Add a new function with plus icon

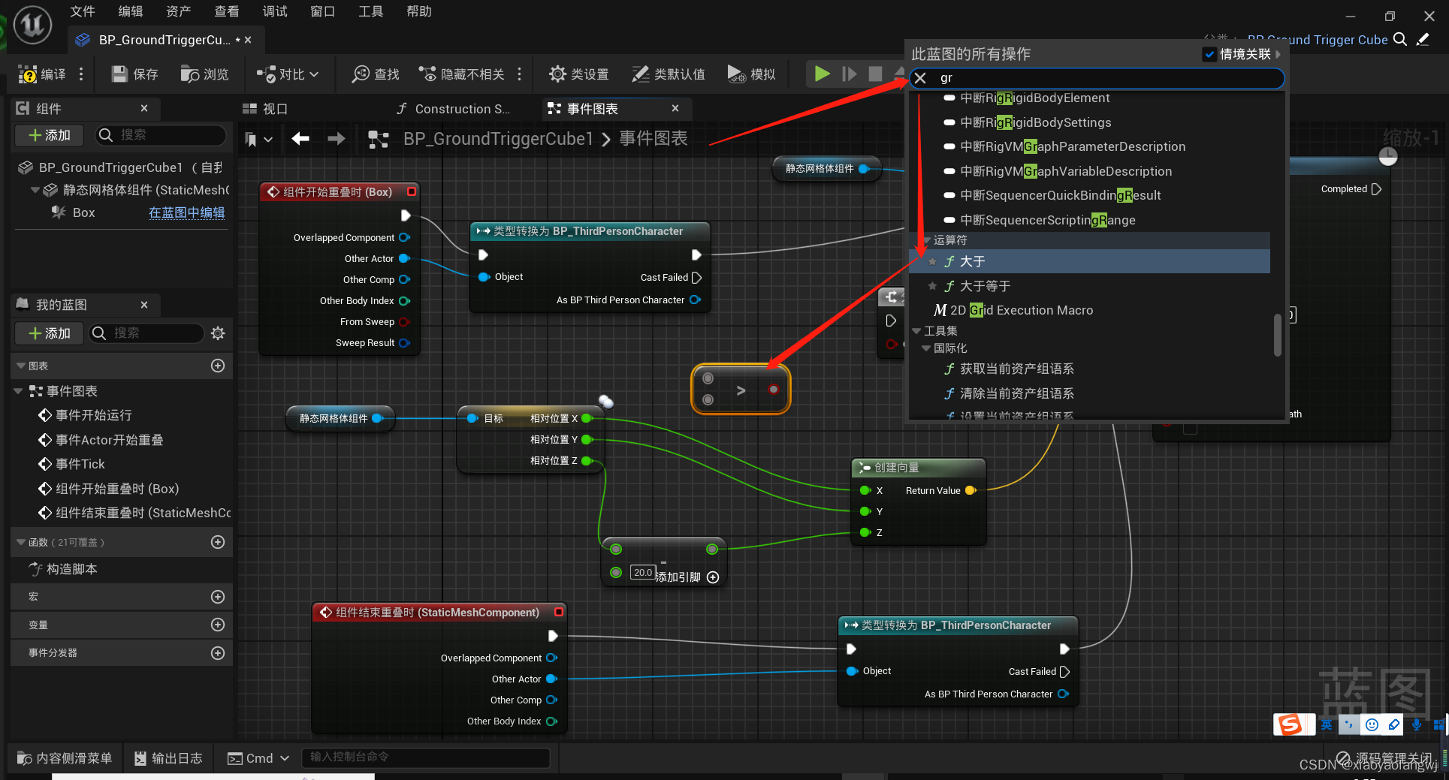[218, 542]
